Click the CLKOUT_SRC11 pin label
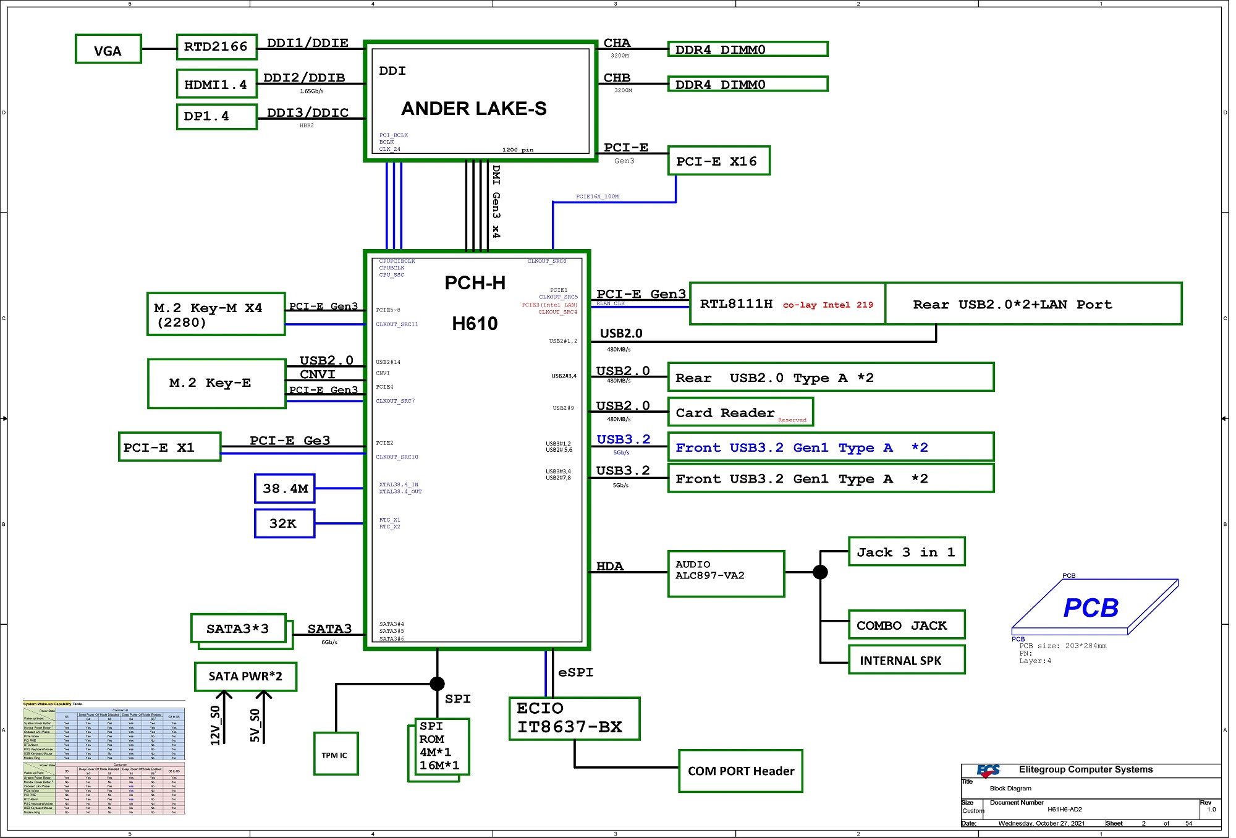The height and width of the screenshot is (838, 1236). click(397, 324)
